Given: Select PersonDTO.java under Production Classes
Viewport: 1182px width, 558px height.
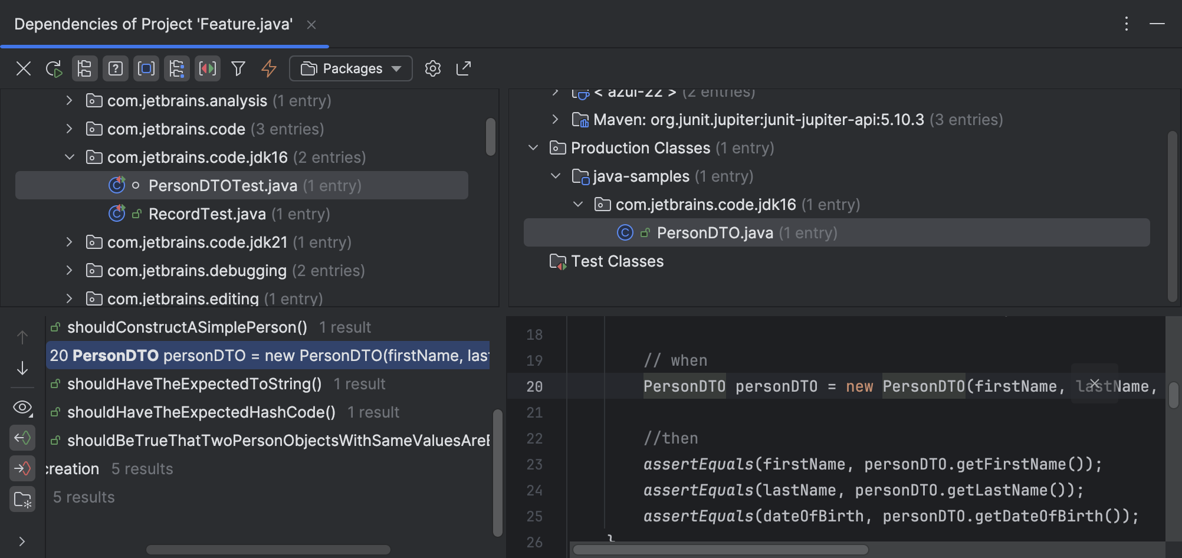Looking at the screenshot, I should 715,232.
